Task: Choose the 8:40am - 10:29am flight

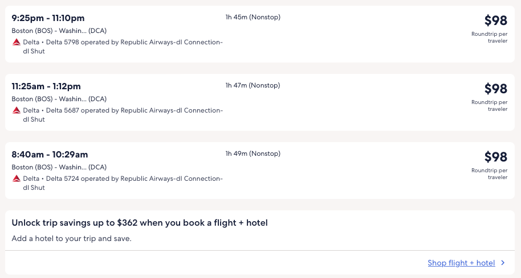Action: (x=50, y=155)
